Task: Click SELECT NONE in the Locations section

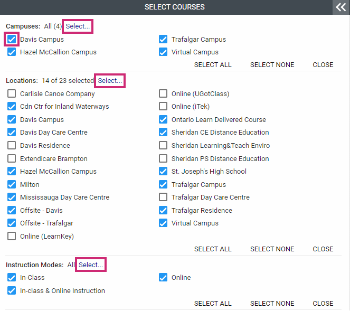Action: (272, 249)
